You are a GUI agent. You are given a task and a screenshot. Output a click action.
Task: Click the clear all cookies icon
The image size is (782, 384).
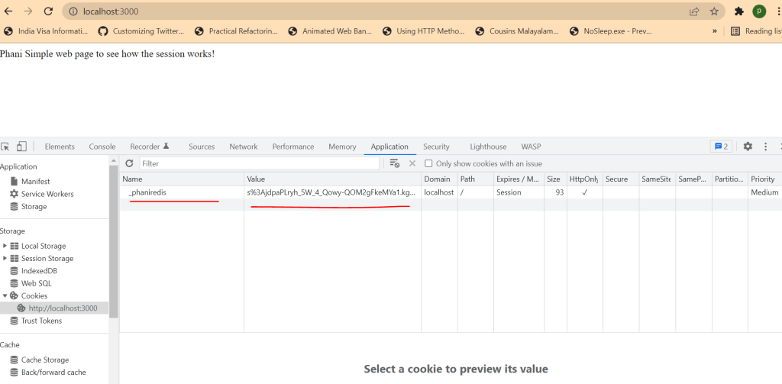(x=395, y=163)
